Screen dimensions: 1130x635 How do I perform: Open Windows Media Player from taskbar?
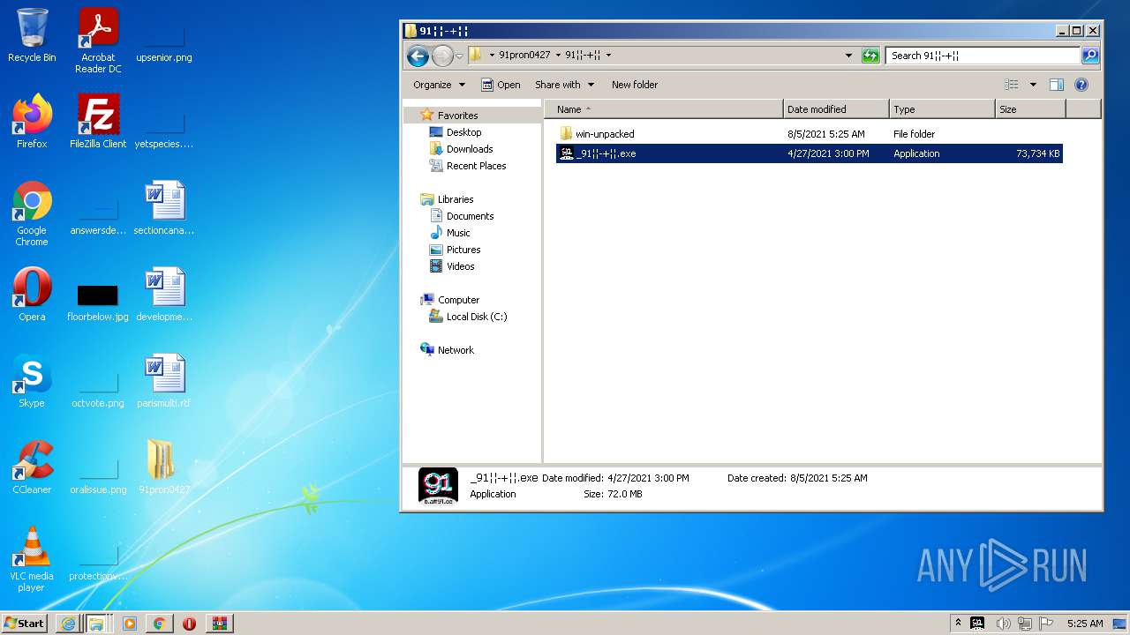coord(130,623)
